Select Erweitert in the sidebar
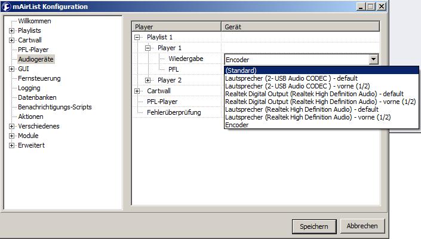The height and width of the screenshot is (239, 421). coord(31,146)
